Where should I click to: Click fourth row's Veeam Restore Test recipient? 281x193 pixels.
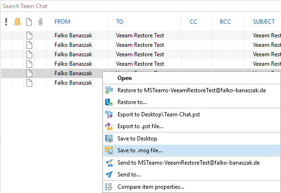140,64
